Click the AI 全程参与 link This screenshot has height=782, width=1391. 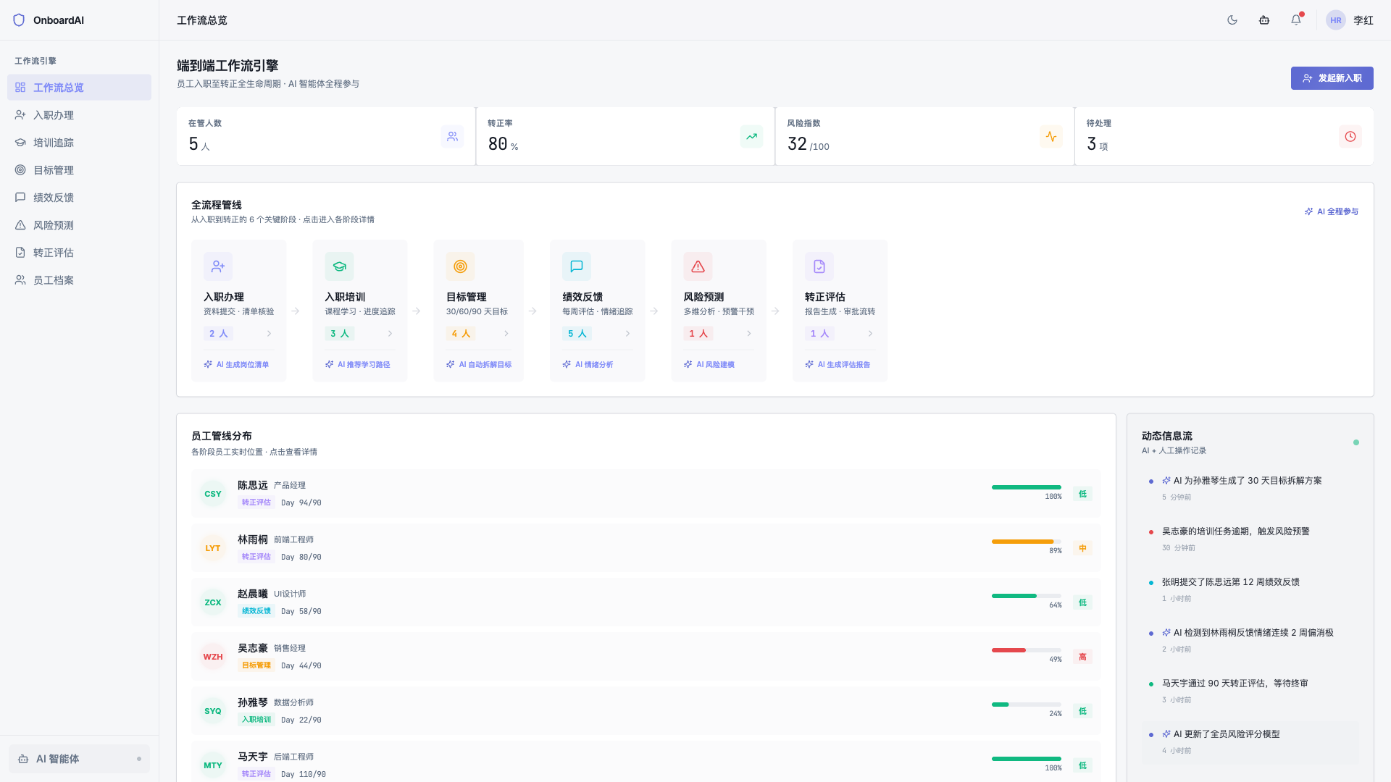pos(1332,211)
